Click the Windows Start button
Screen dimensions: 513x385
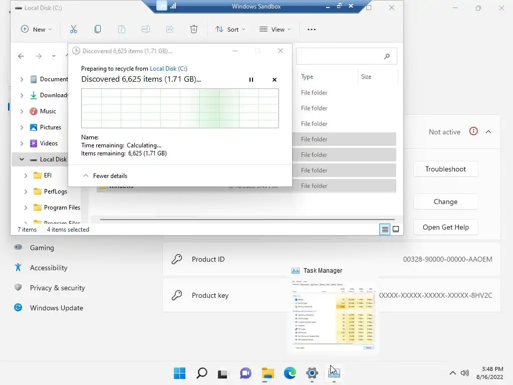pyautogui.click(x=179, y=373)
